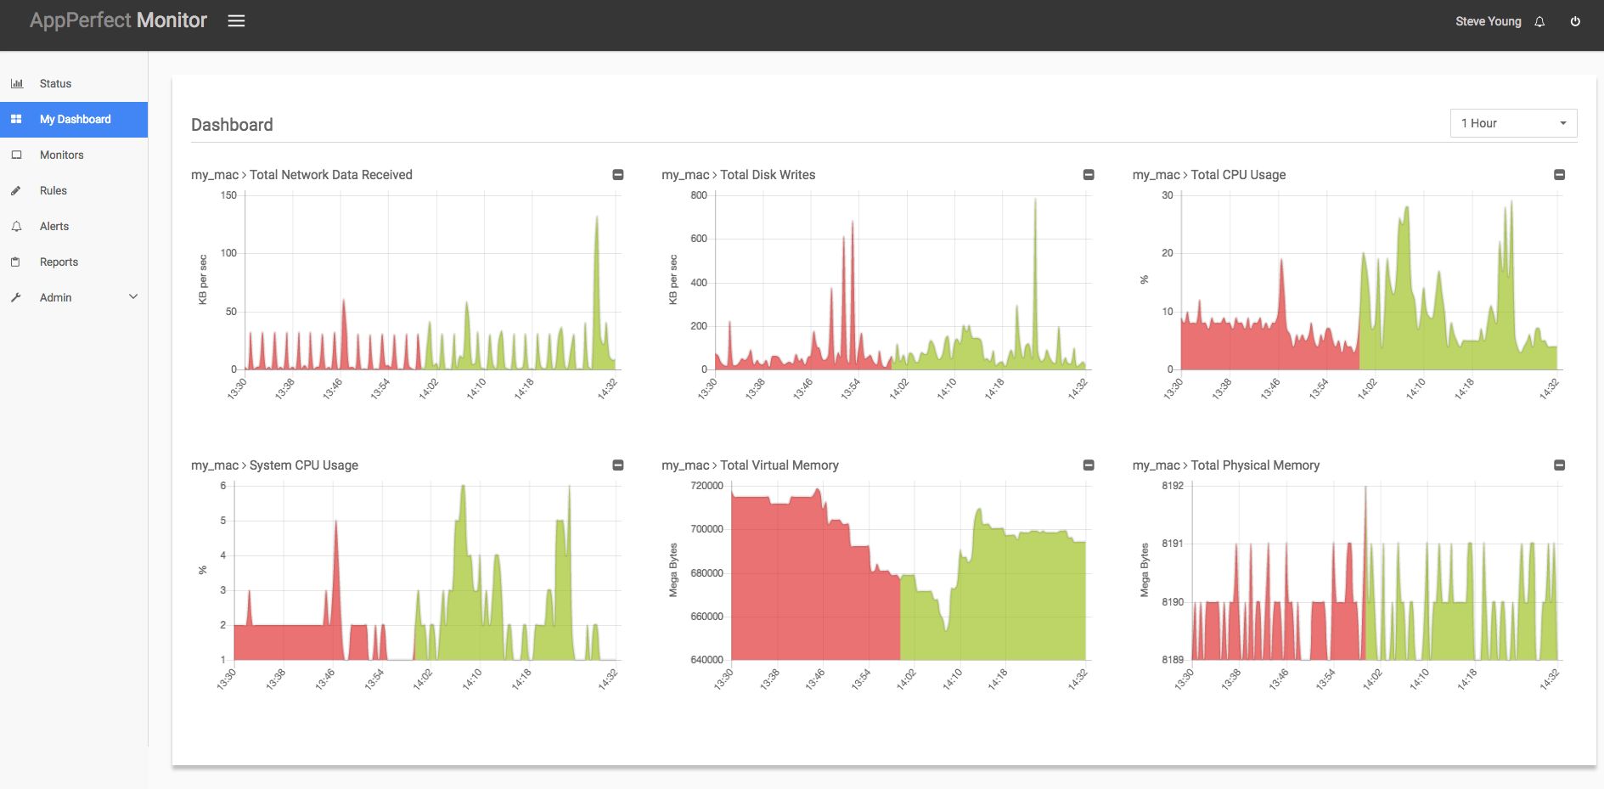Switch to the Monitors section
This screenshot has height=789, width=1604.
61,155
